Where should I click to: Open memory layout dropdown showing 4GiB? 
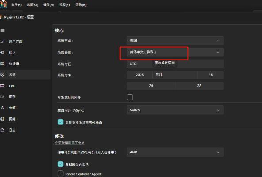[175, 152]
